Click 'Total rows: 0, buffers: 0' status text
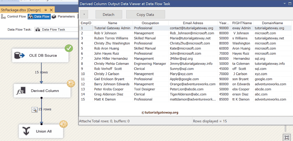This screenshot has height=141, width=293. tap(111, 121)
